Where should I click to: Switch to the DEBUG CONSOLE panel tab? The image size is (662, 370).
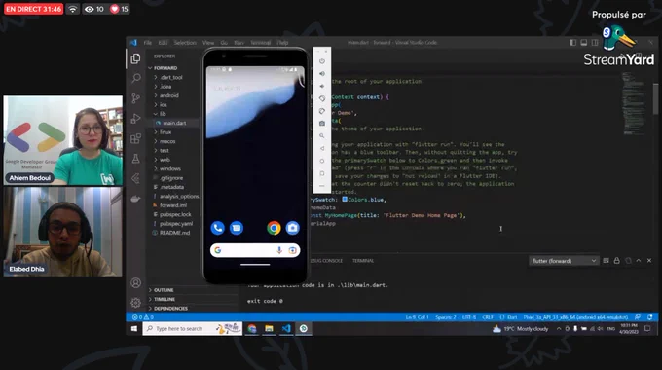pyautogui.click(x=326, y=261)
